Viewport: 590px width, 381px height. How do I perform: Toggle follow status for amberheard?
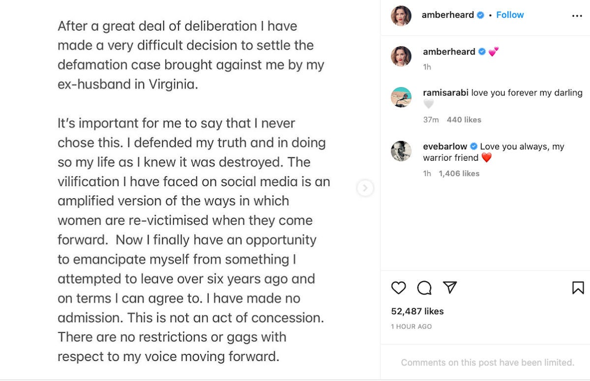(510, 15)
